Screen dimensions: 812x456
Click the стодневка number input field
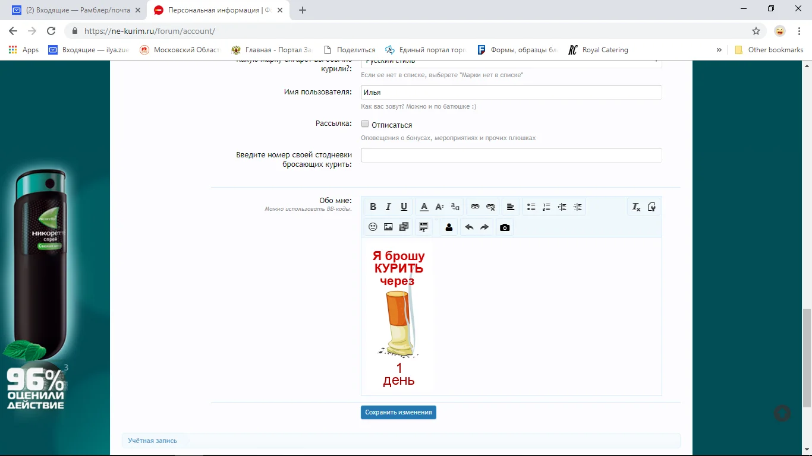(511, 156)
